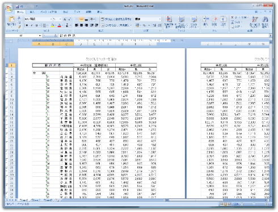This screenshot has width=278, height=212.
Task: Open the Office button menu
Action: pos(9,8)
